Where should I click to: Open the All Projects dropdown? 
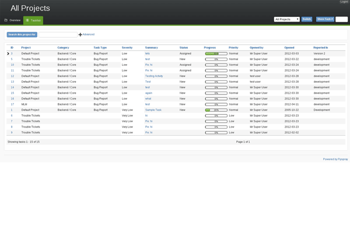pos(286,19)
